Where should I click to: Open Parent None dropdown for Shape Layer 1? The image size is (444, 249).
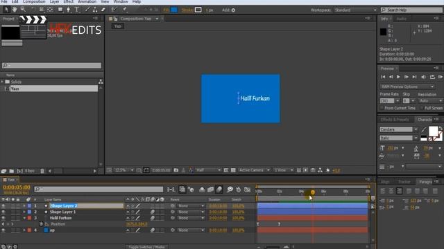(x=191, y=212)
